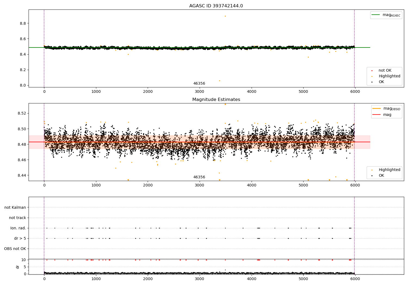Click the 'OBS not OK' axis label
408x285 pixels.
click(x=15, y=249)
